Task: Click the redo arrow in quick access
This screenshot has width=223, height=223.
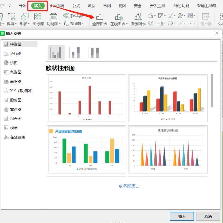Action: pos(2,6)
